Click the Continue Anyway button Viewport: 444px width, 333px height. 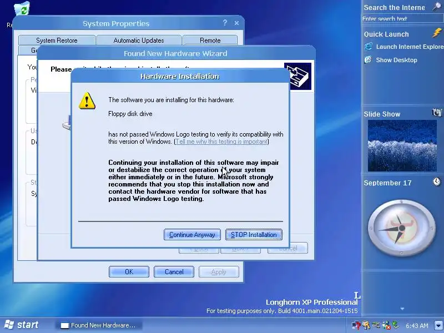[192, 235]
